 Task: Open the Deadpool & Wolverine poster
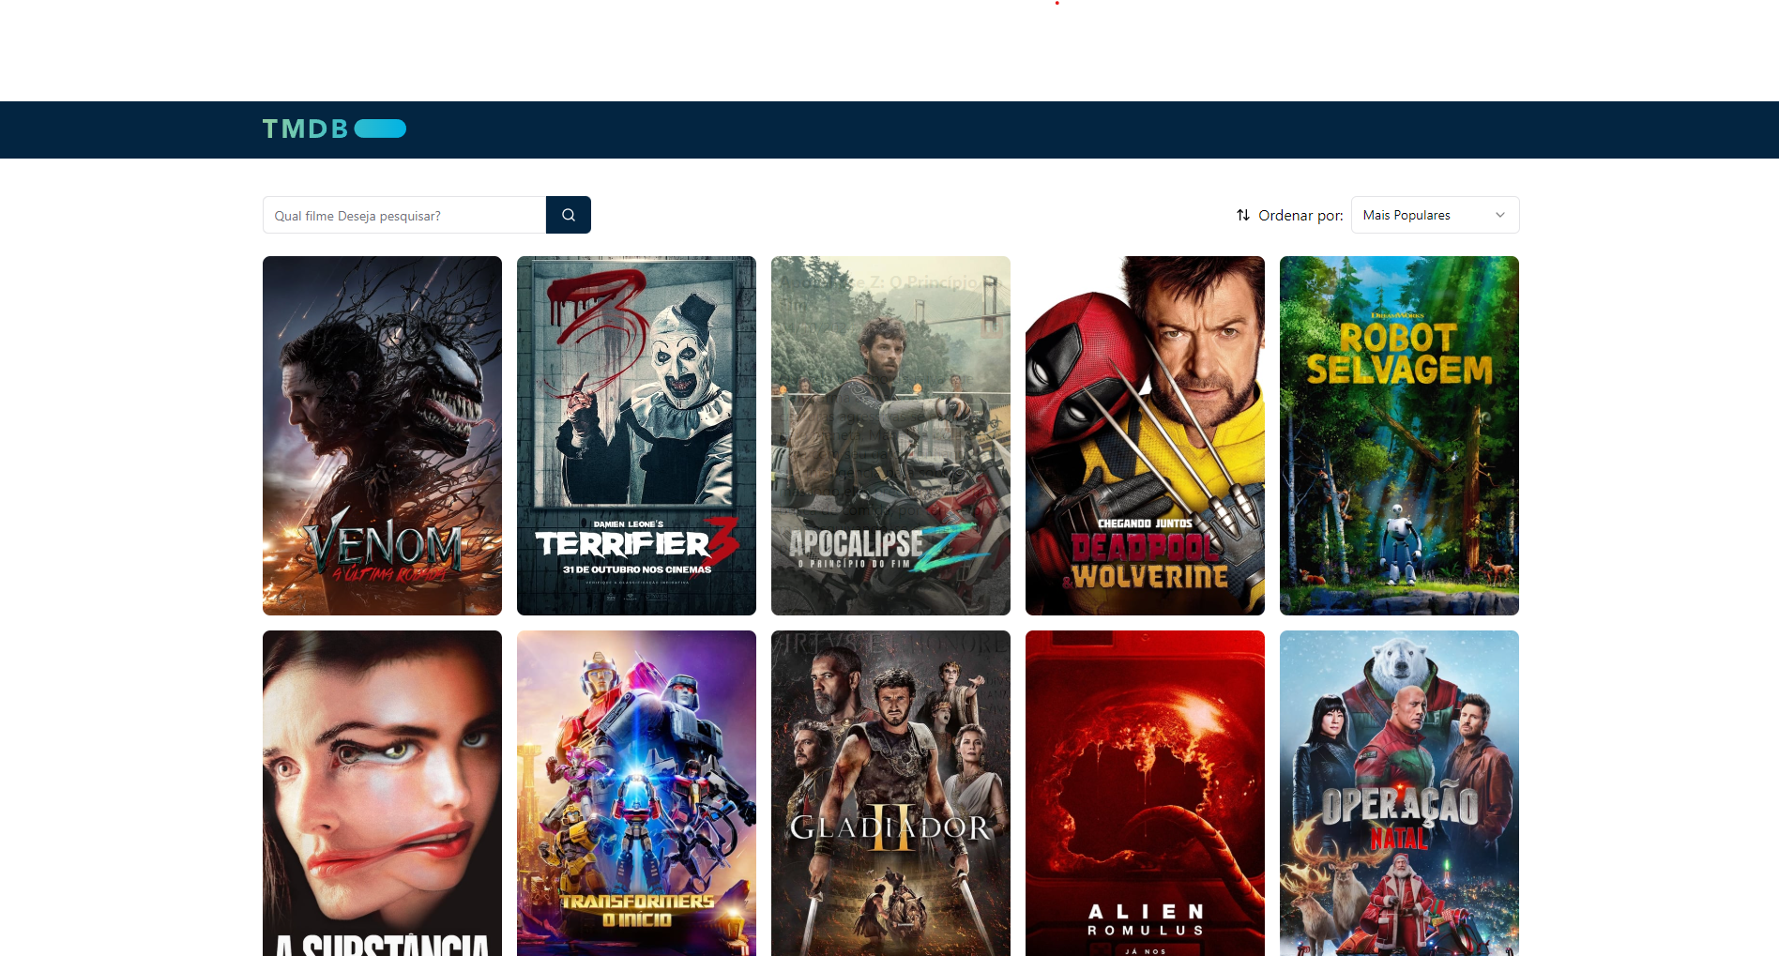coord(1145,435)
